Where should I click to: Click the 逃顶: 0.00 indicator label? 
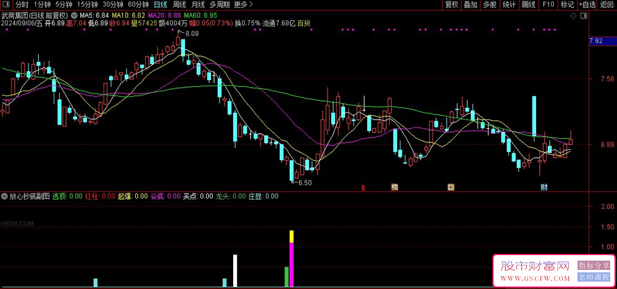(67, 196)
